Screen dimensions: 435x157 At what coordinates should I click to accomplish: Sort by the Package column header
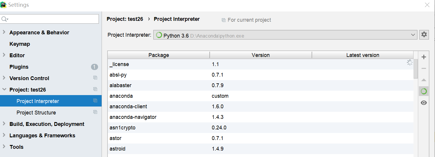(x=158, y=55)
